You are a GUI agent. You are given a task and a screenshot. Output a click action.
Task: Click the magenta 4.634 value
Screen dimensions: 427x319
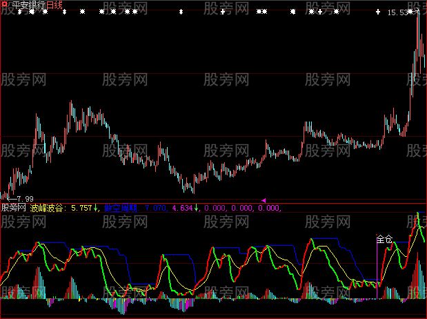pos(182,206)
